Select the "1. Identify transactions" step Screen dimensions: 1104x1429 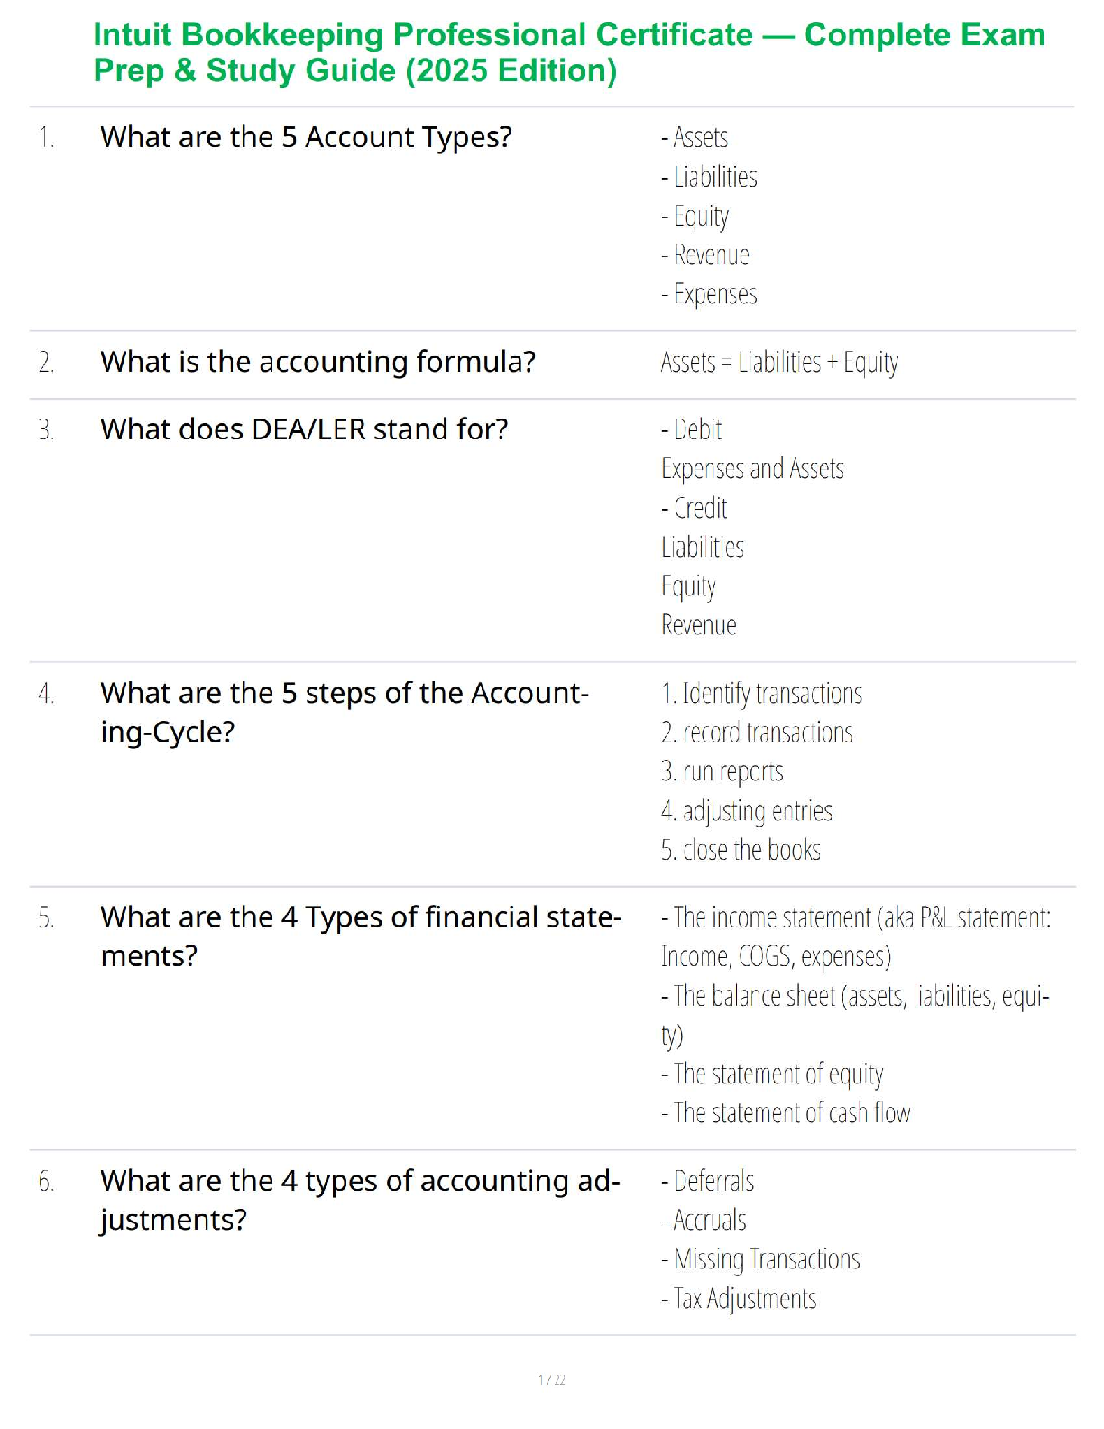click(x=761, y=693)
